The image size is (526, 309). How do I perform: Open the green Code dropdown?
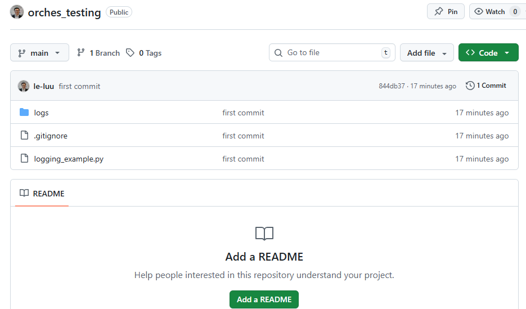pos(488,53)
